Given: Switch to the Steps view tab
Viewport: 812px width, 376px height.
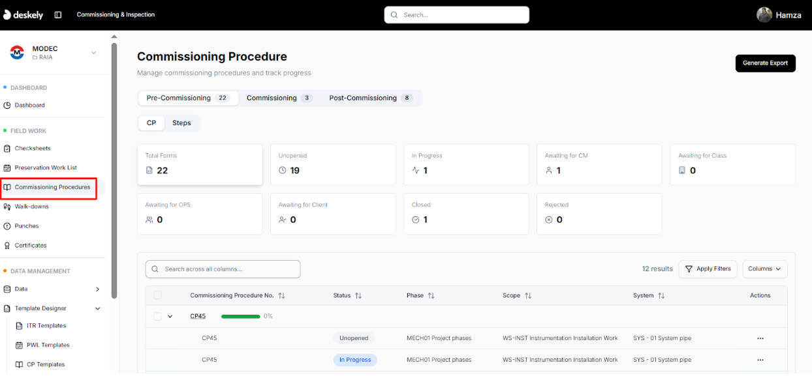Looking at the screenshot, I should coord(181,123).
